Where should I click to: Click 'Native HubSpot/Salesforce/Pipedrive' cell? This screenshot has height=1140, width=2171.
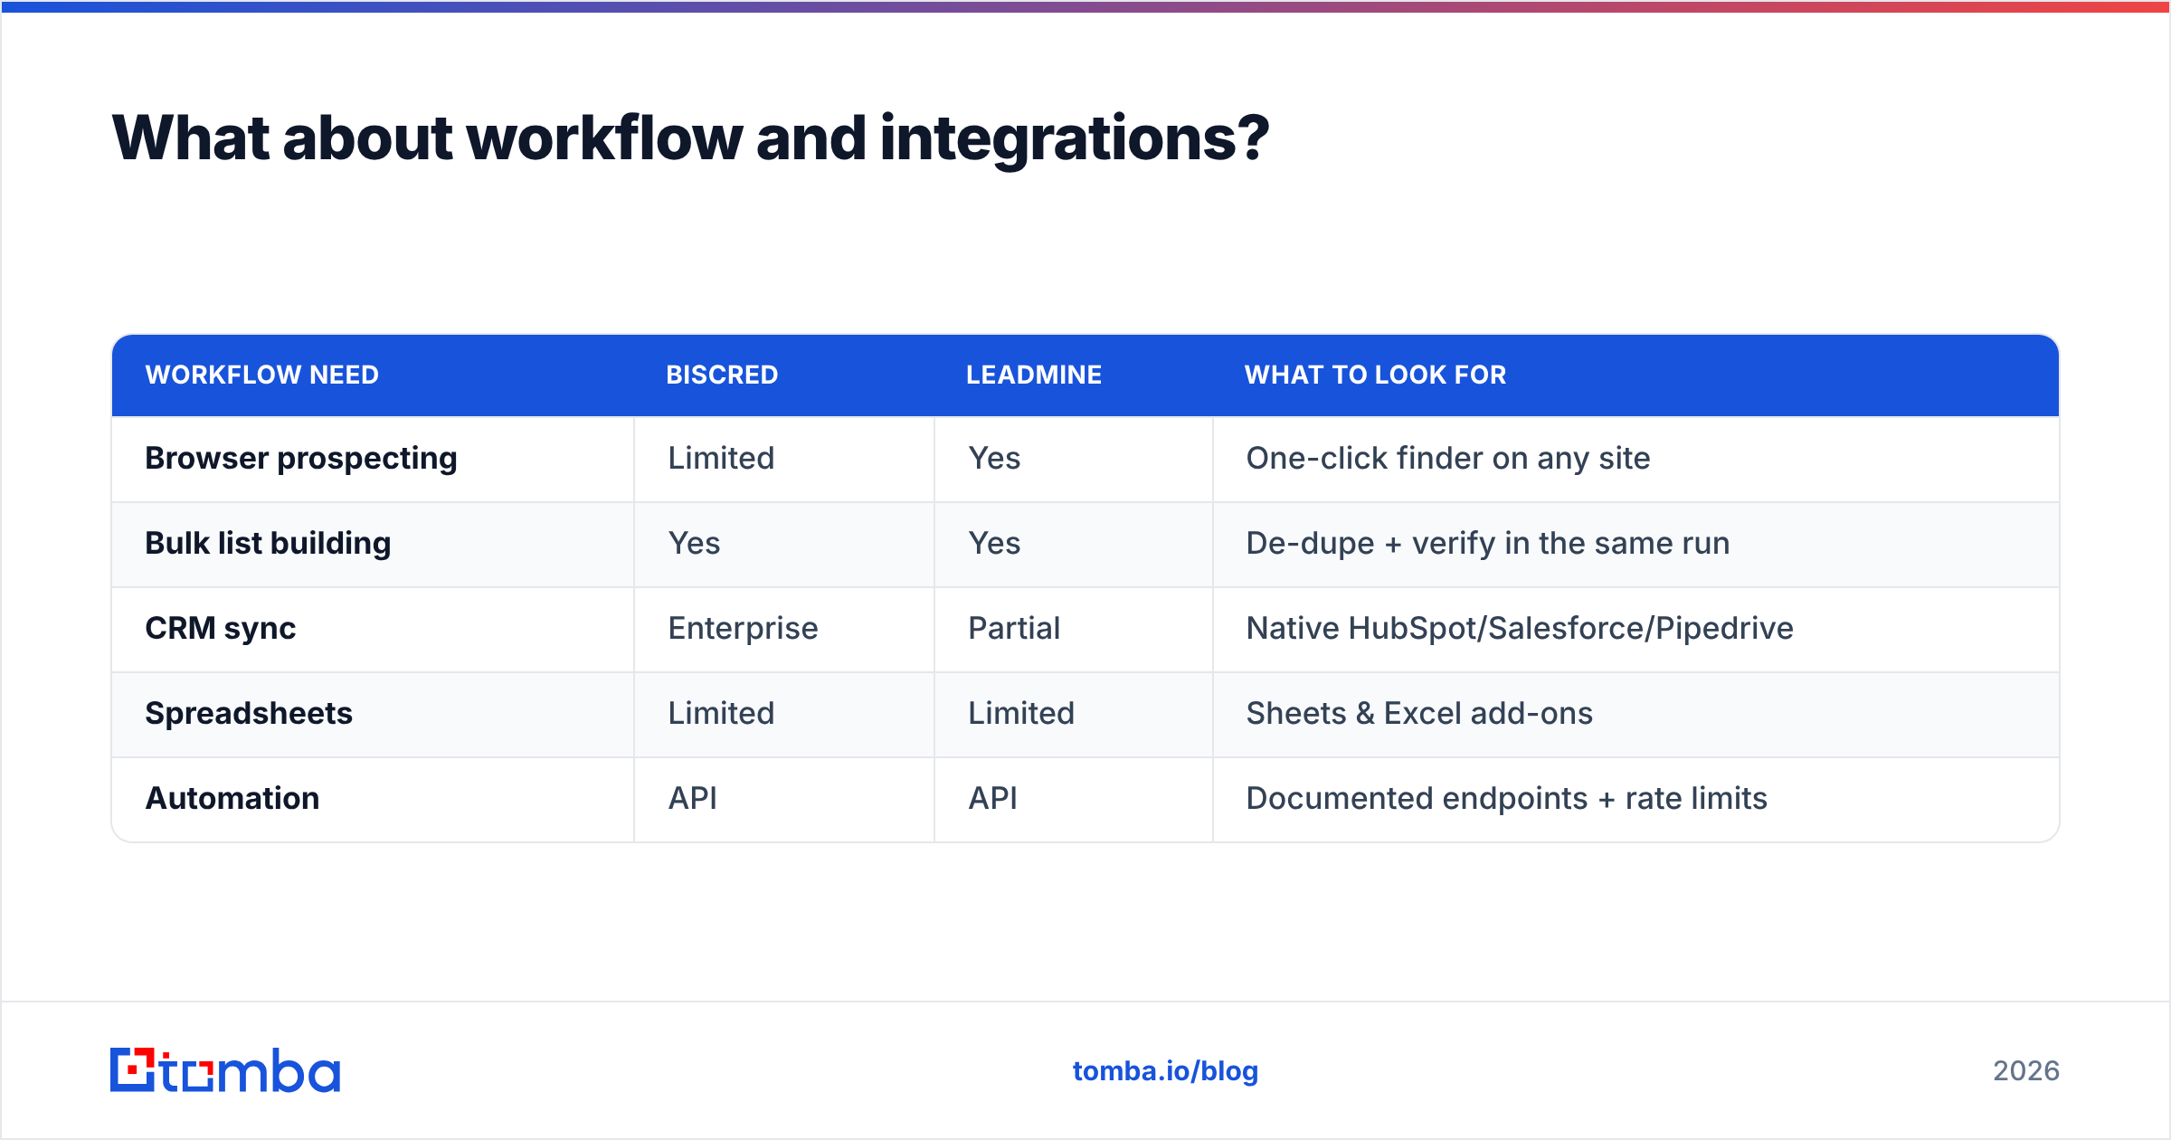pos(1520,629)
